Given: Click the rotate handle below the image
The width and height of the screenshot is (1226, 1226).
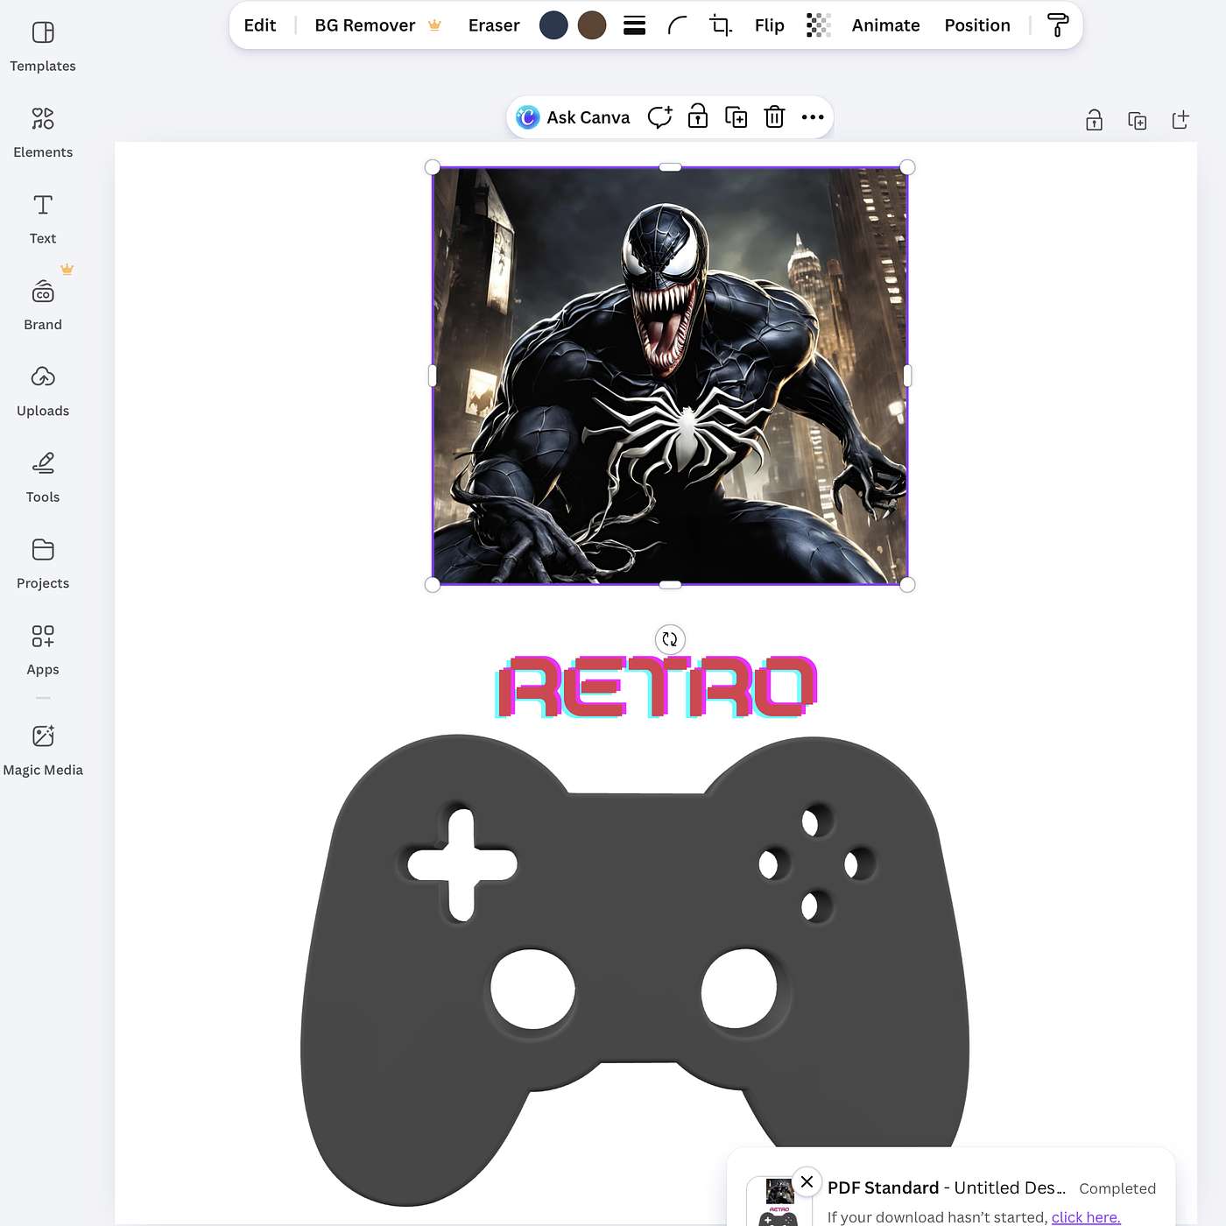Looking at the screenshot, I should [x=670, y=639].
